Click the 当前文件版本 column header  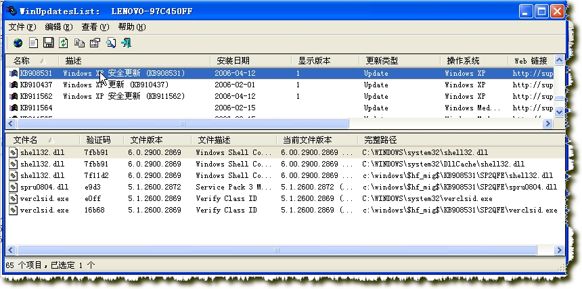[317, 140]
